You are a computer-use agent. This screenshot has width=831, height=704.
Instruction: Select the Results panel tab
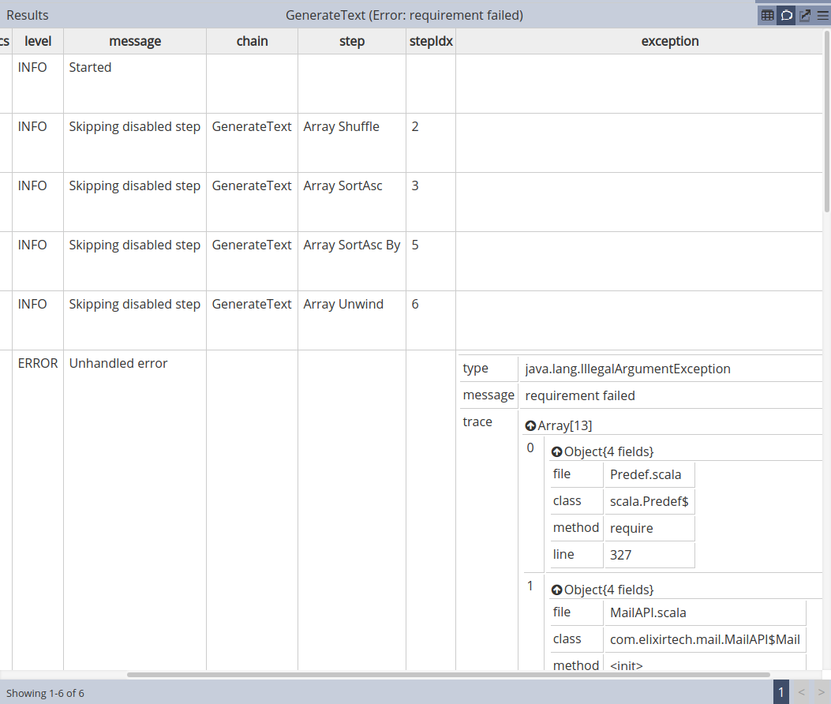click(x=28, y=15)
